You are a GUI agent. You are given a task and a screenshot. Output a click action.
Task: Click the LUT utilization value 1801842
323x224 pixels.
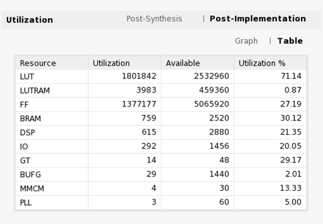tap(139, 76)
